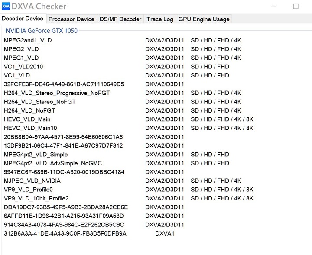The width and height of the screenshot is (312, 255).
Task: Click resolution support for VP9_VLD_10bit_Profile2
Action: tap(222, 198)
